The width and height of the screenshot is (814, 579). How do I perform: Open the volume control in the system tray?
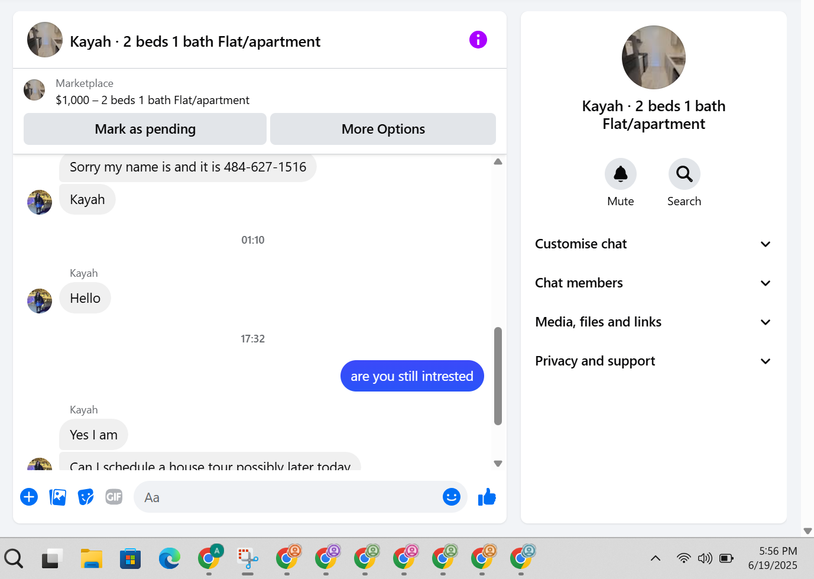coord(705,558)
